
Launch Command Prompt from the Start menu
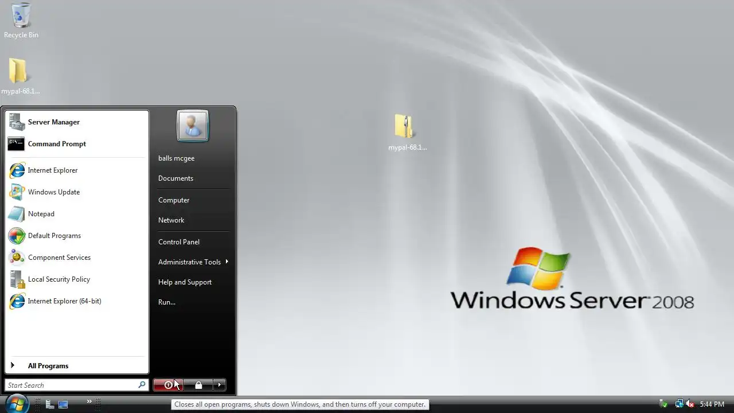click(77, 144)
